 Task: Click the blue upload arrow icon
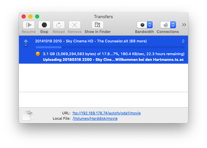26,43
